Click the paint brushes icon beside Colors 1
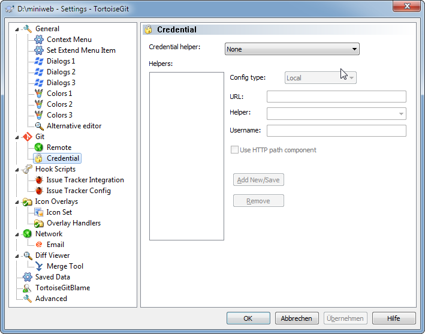Viewport: 425px width, 334px height. (x=39, y=94)
